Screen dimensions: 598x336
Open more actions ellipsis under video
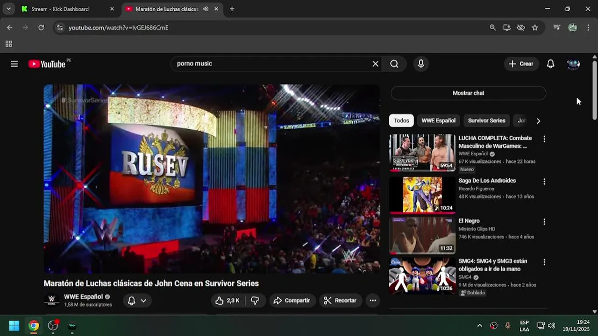[373, 301]
